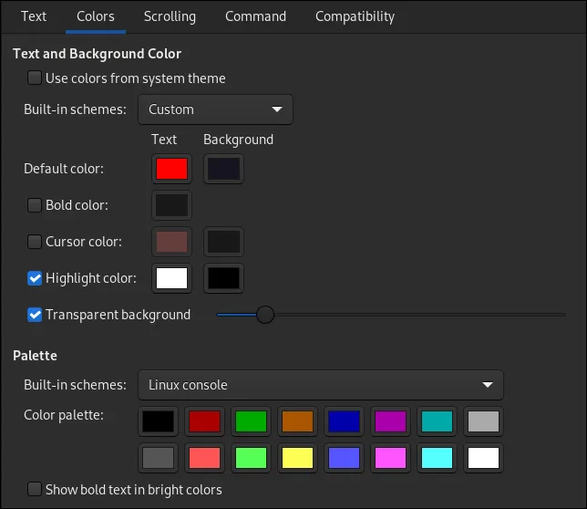Go to the Command tab
The image size is (587, 509).
tap(255, 16)
